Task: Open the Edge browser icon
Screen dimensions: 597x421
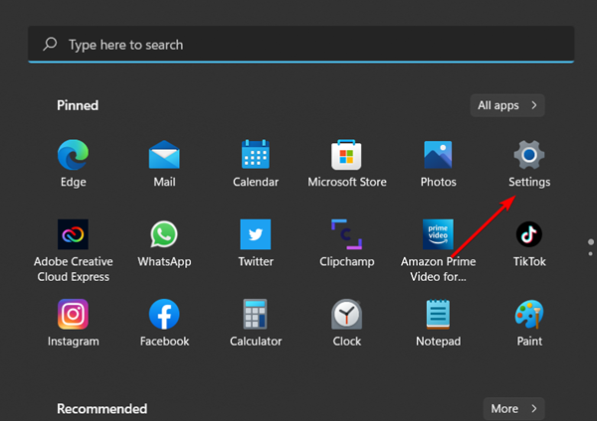Action: pos(73,156)
